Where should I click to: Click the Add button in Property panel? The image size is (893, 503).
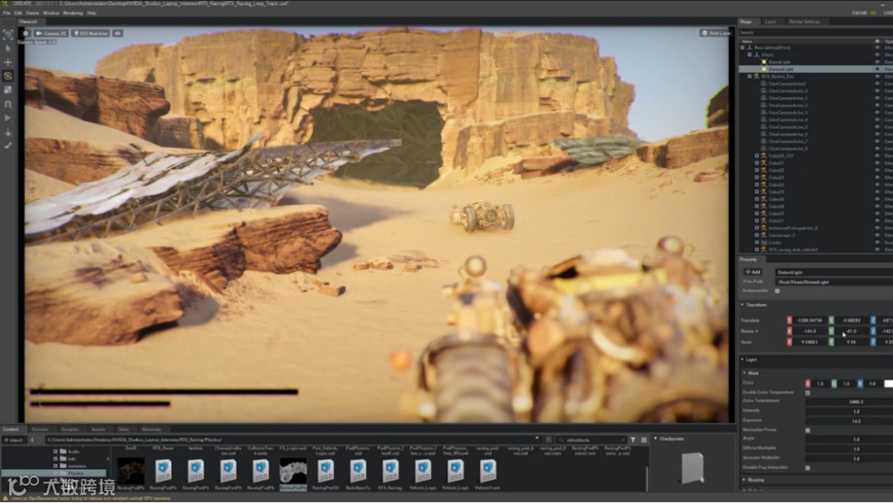coord(753,272)
